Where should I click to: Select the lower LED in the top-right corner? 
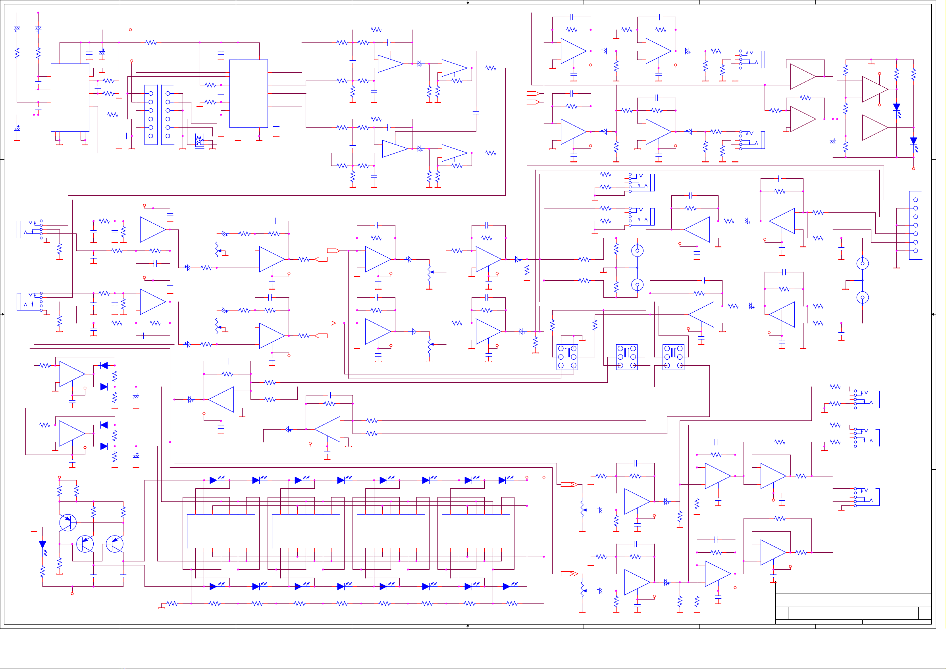(914, 144)
